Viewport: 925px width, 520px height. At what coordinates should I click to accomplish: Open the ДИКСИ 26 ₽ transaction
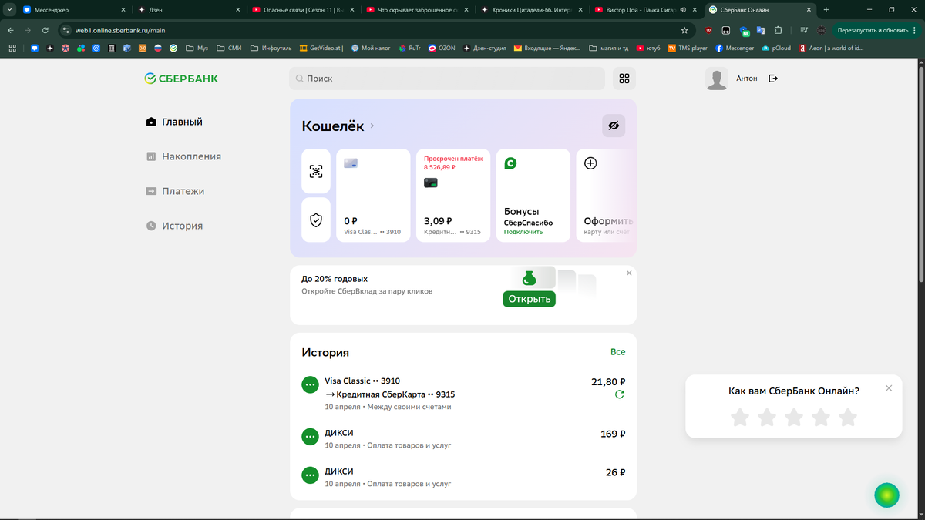463,478
